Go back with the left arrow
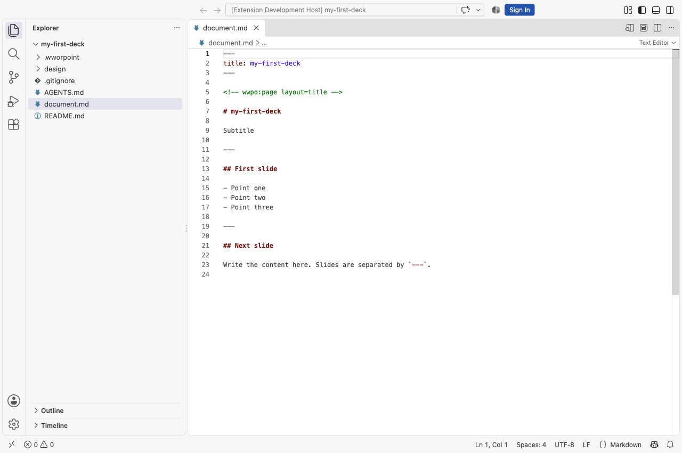This screenshot has height=453, width=682. tap(203, 10)
